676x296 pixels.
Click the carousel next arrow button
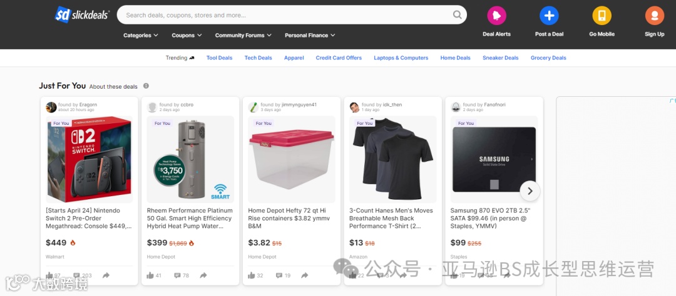pyautogui.click(x=530, y=191)
